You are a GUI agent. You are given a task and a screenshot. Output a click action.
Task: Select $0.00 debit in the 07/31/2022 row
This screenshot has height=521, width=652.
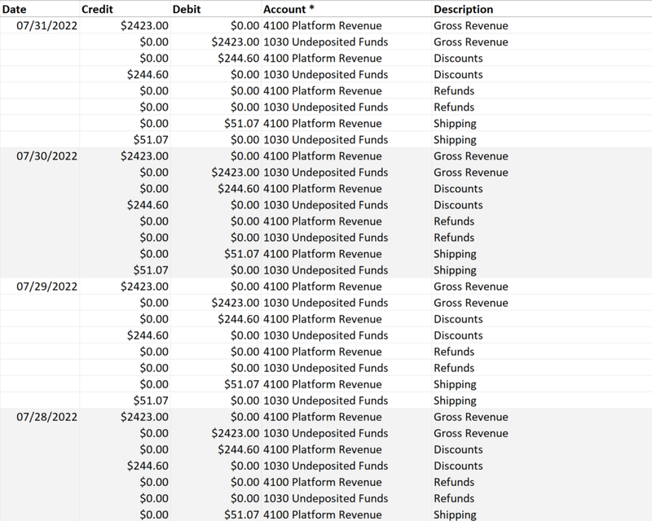click(245, 26)
